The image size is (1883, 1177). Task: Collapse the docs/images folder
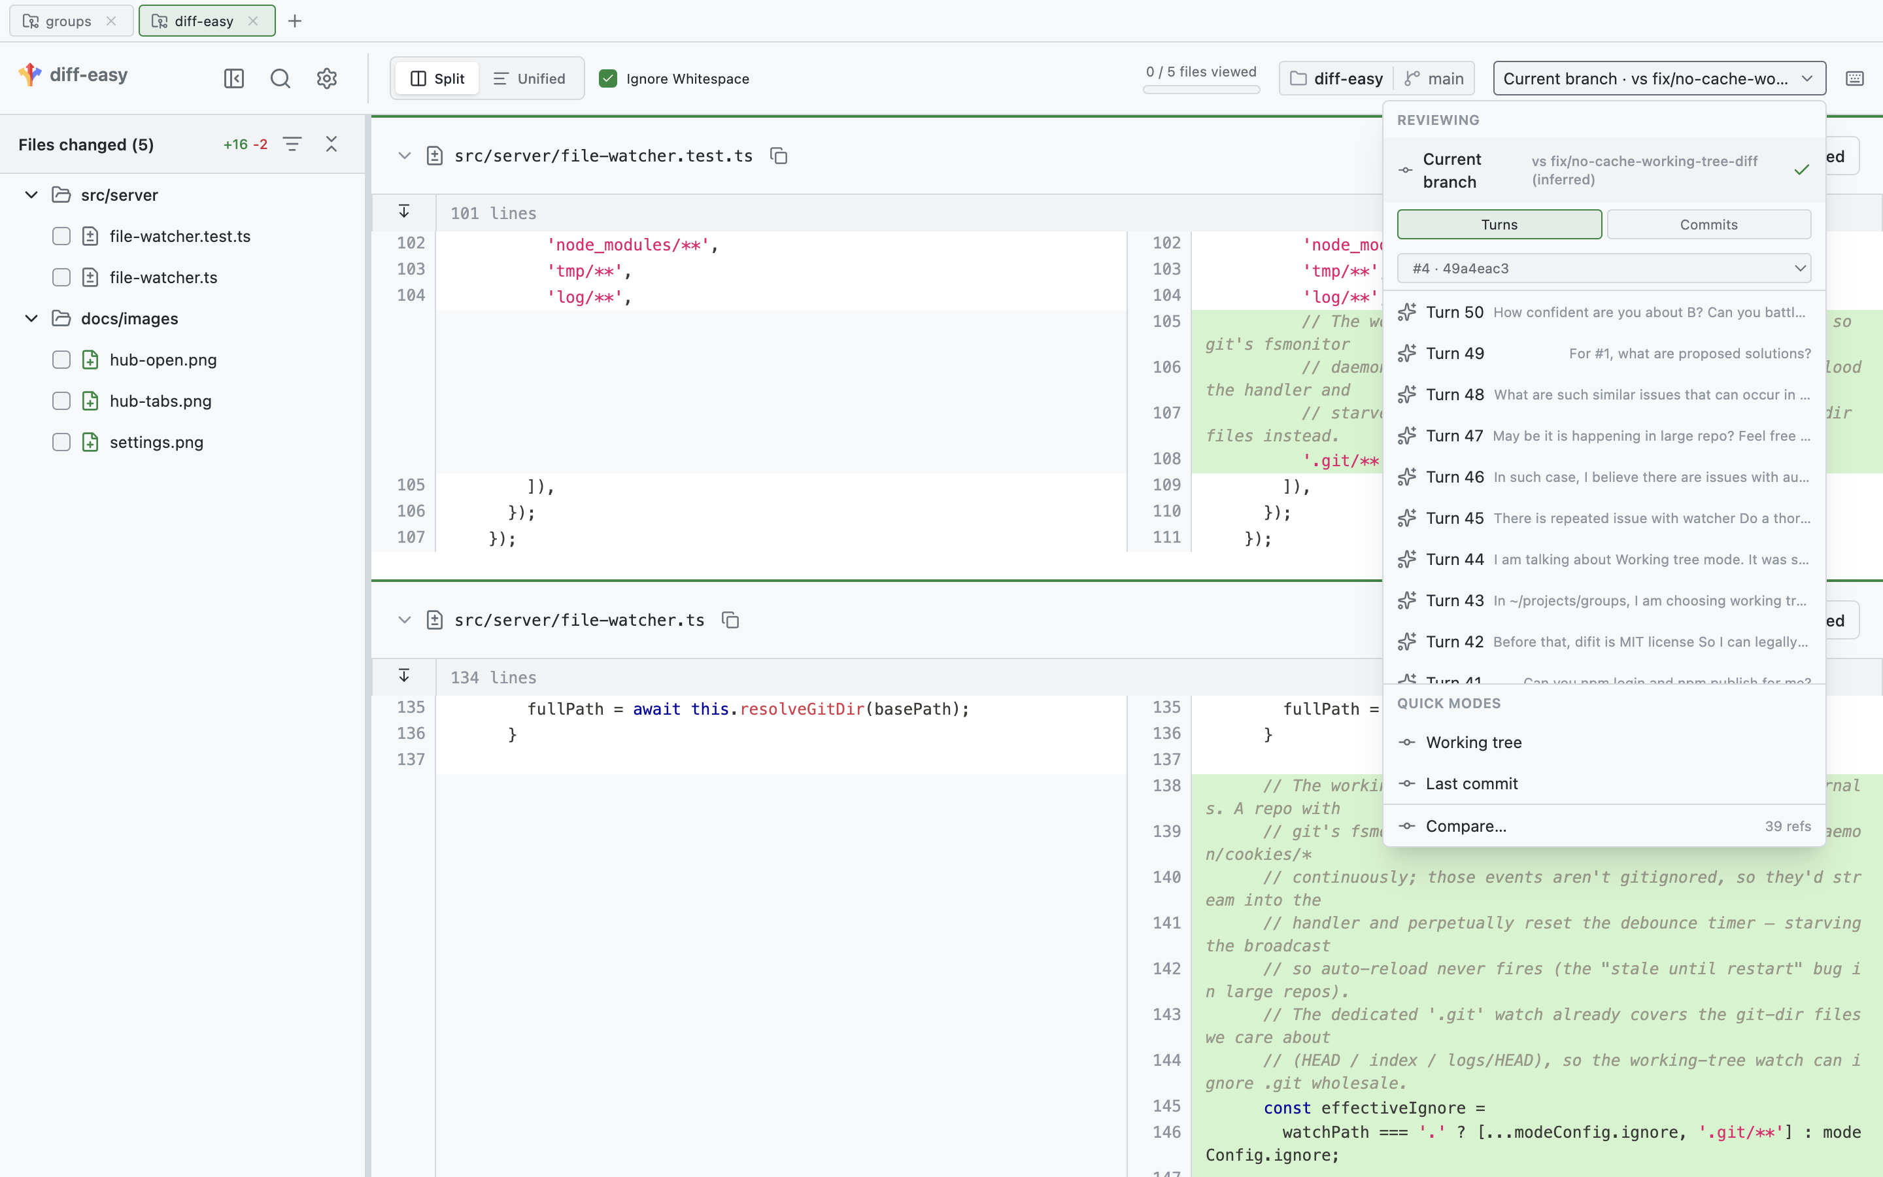pyautogui.click(x=31, y=318)
